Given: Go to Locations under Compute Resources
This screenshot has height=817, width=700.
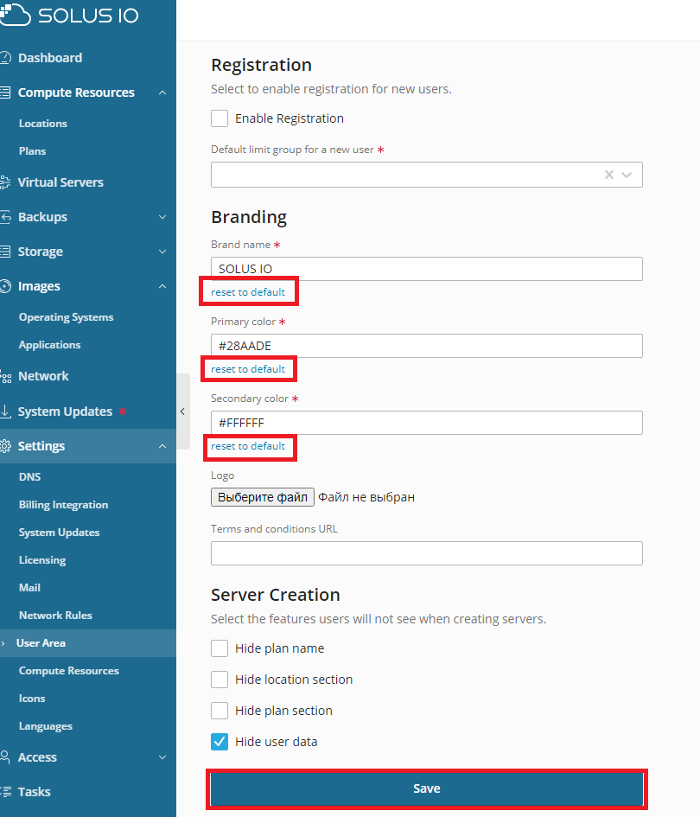Looking at the screenshot, I should (42, 124).
